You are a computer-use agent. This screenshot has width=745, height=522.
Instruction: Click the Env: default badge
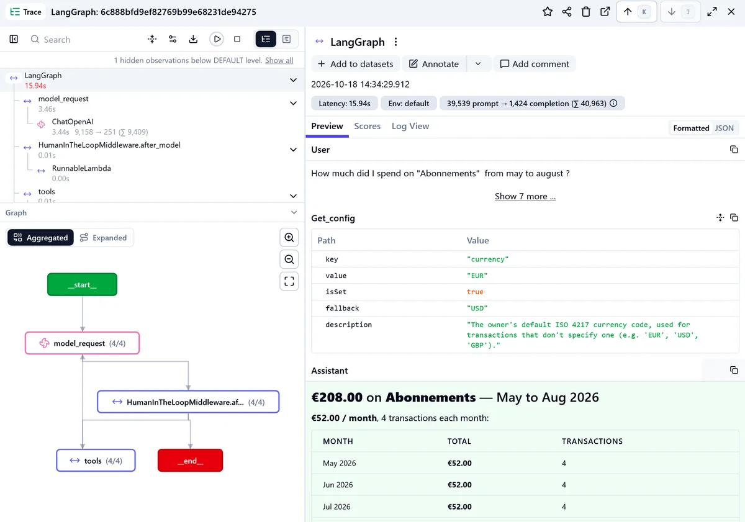tap(409, 104)
